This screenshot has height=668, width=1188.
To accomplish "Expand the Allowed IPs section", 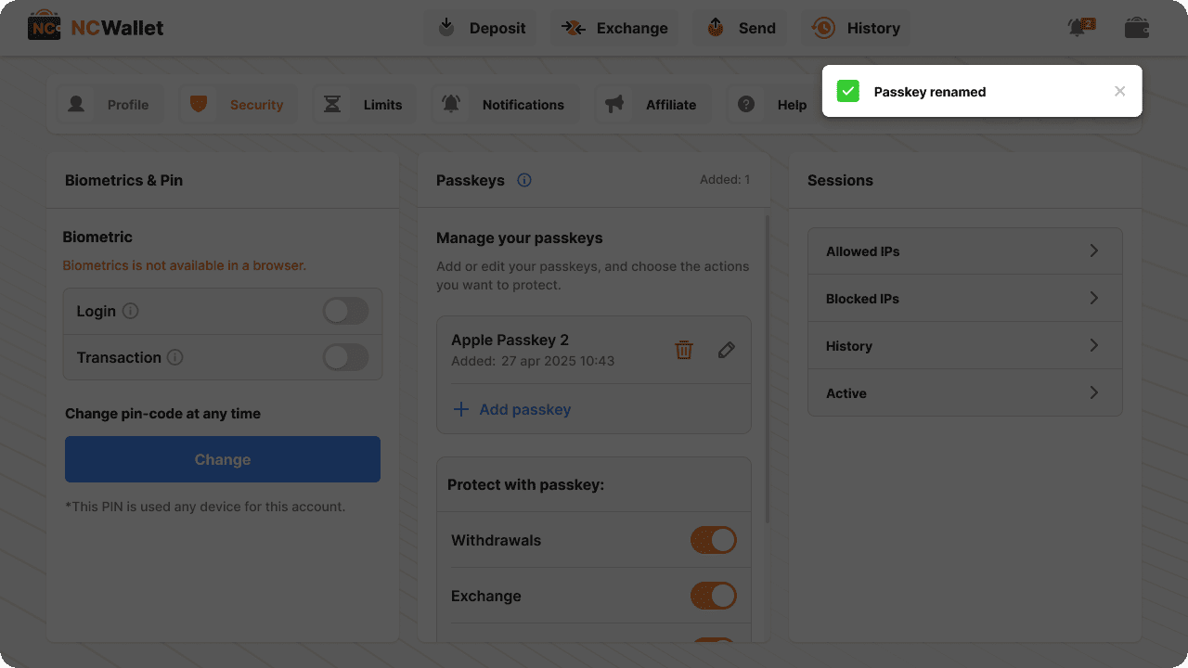I will [964, 251].
